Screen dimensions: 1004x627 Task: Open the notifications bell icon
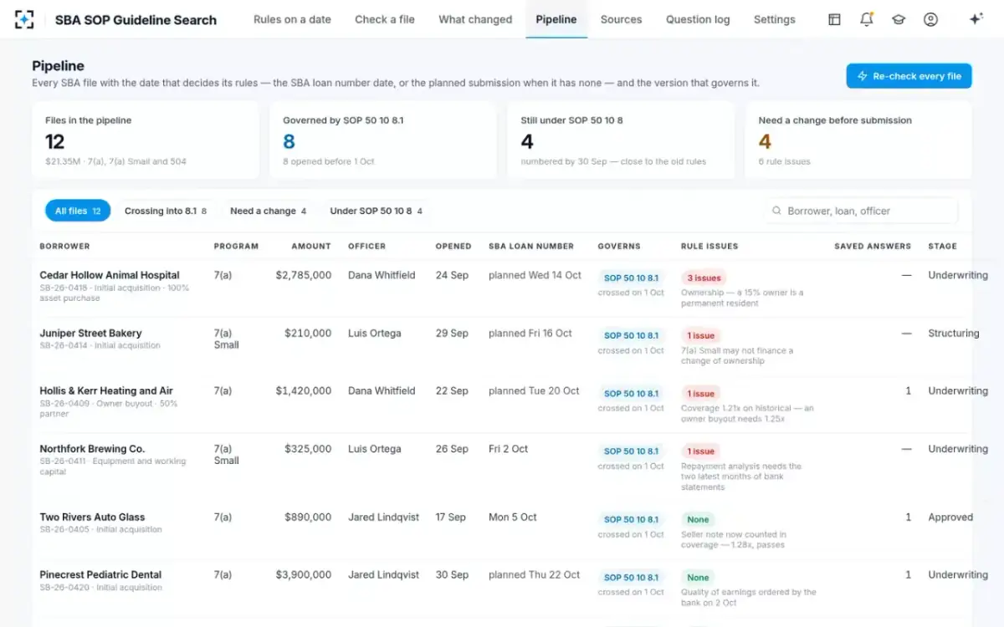867,19
